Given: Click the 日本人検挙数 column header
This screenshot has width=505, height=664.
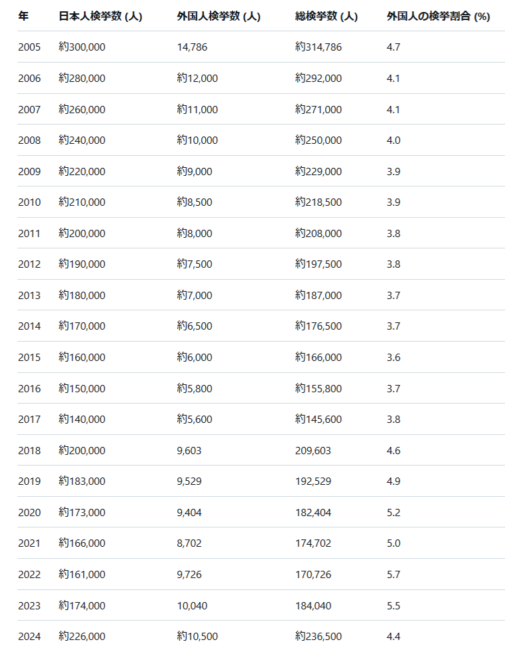Looking at the screenshot, I should (x=100, y=17).
